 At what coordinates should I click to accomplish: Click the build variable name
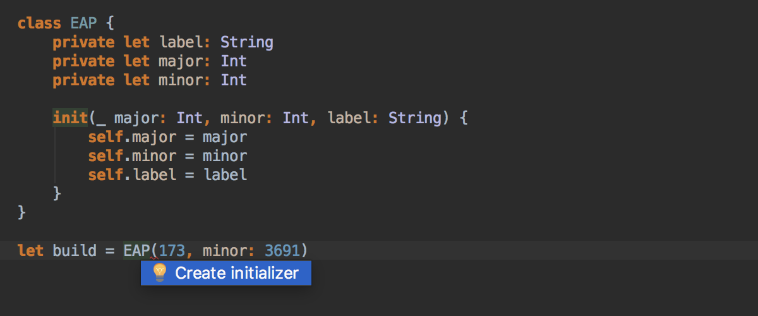(75, 250)
